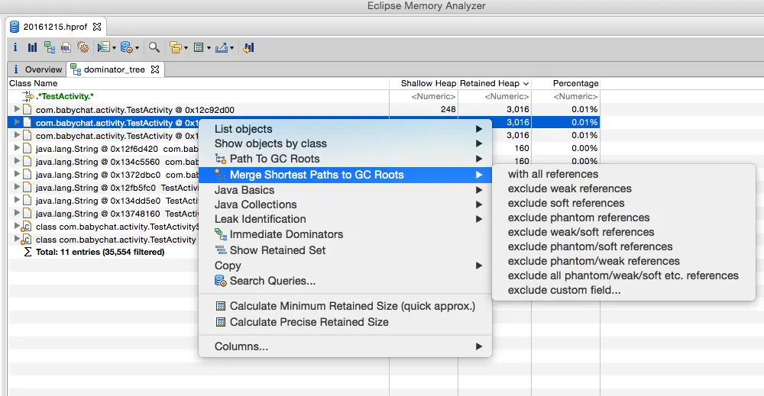
Task: Open the Calculate Retained Size dropdown arrow
Action: [209, 47]
